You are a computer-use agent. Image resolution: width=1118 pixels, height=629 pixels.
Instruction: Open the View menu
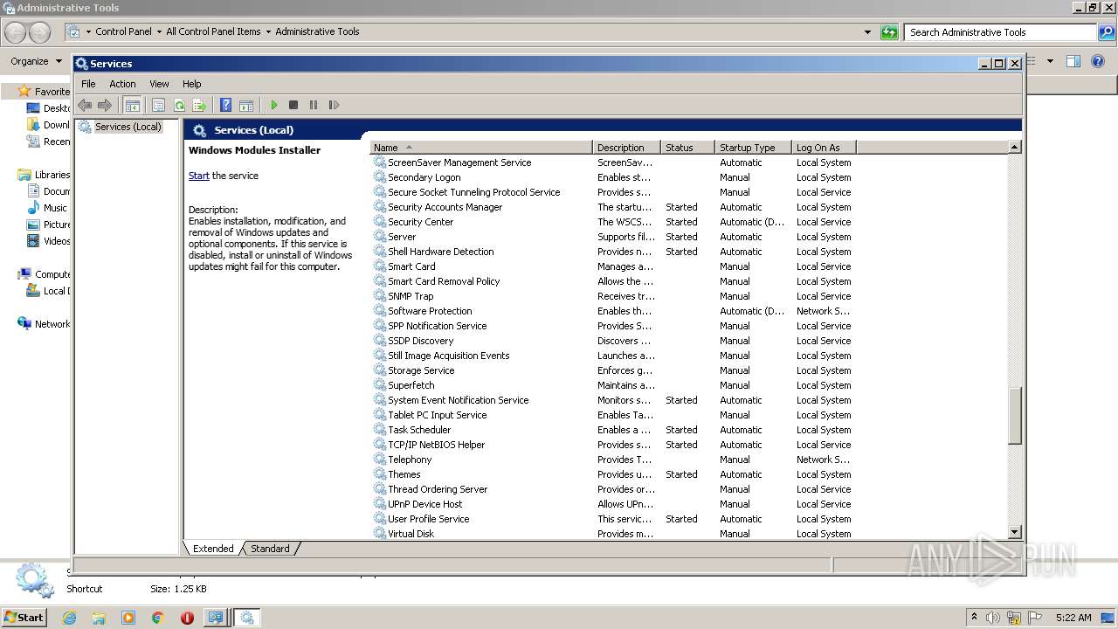159,84
